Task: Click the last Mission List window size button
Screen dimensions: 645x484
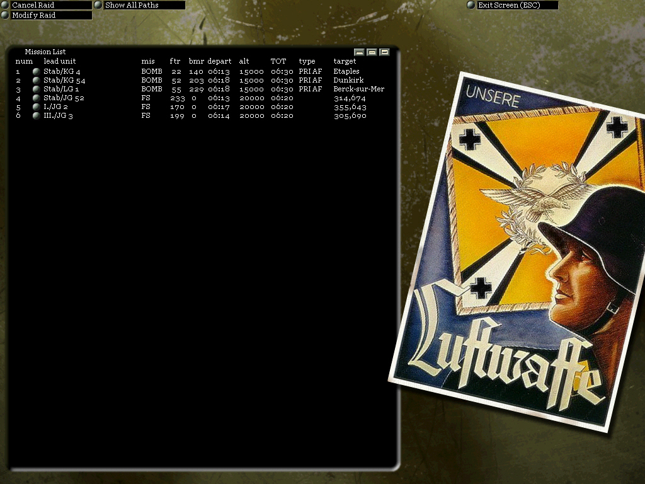Action: [x=385, y=52]
